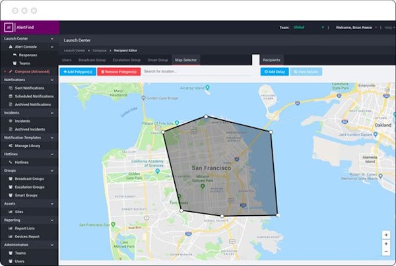Switch to the Users tab
396x266 pixels.
coord(67,60)
